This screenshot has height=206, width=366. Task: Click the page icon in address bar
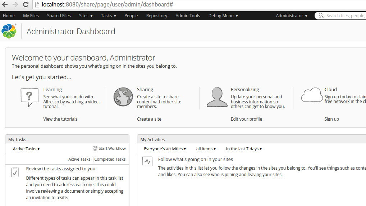click(x=37, y=4)
